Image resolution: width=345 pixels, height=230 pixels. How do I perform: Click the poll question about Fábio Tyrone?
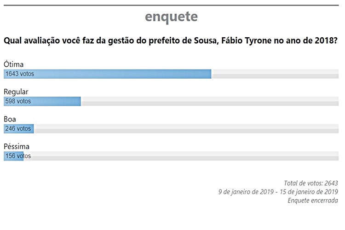tap(171, 41)
